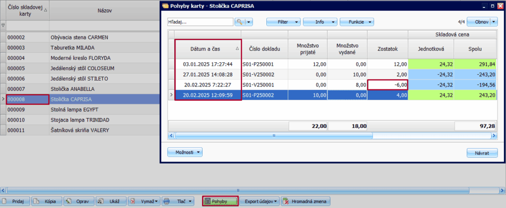Open the Export údajov dropdown

259,202
